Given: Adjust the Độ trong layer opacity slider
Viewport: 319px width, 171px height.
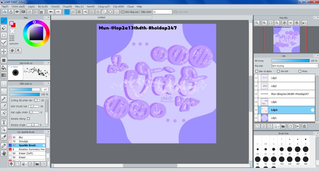Looking at the screenshot, I should [x=291, y=61].
